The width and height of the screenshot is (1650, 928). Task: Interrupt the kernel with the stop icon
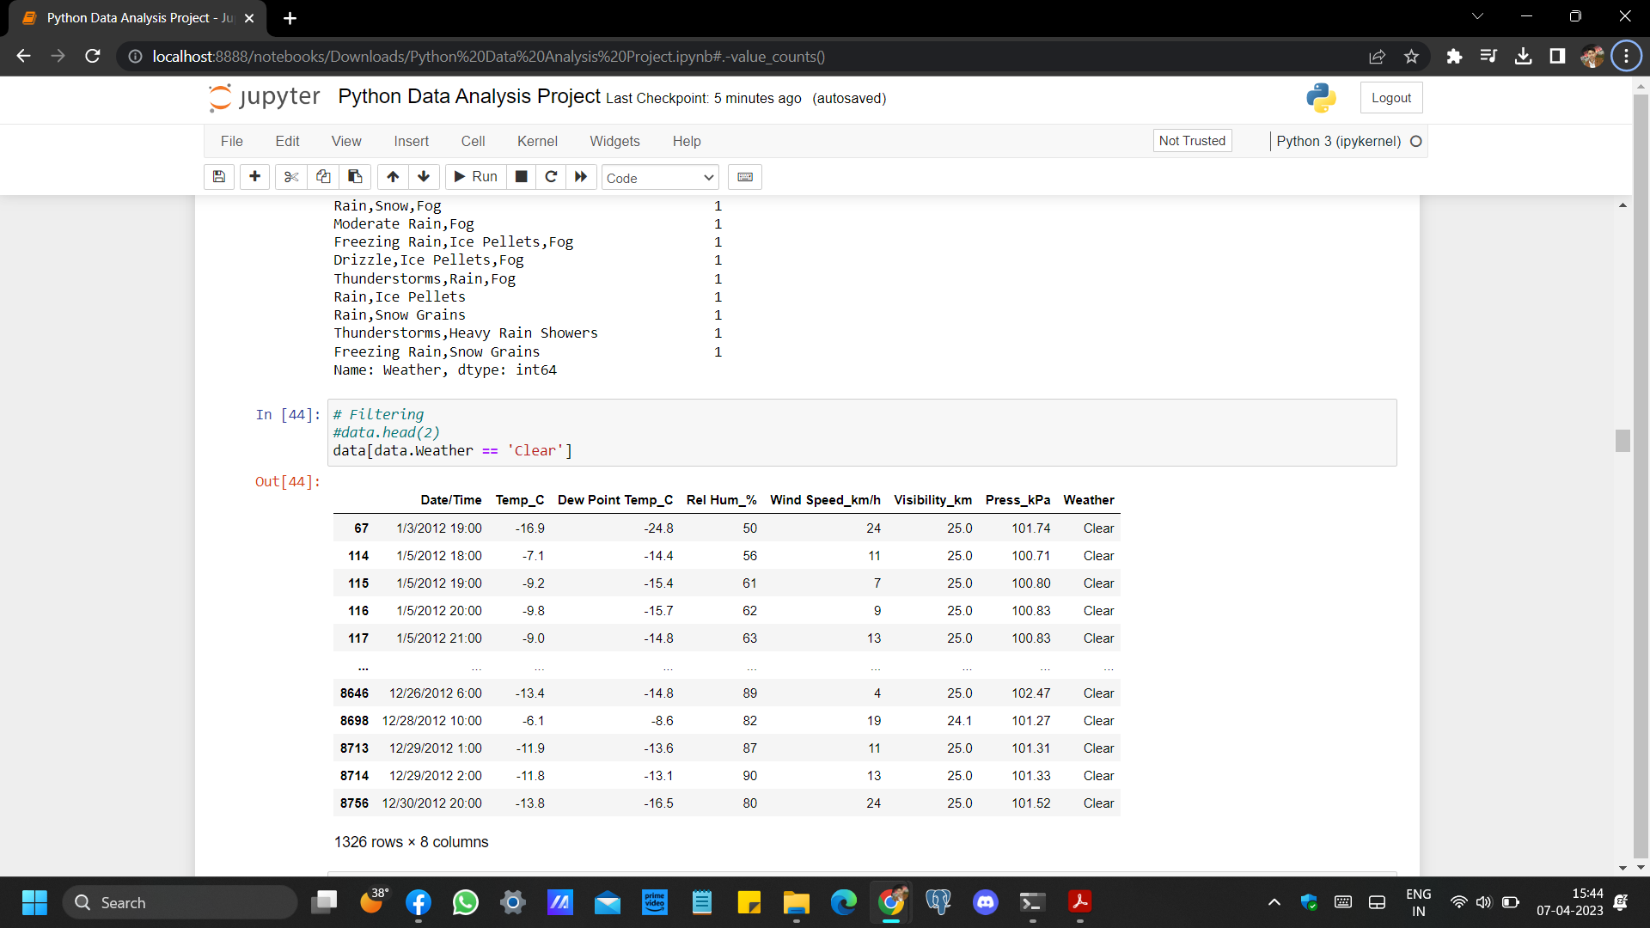521,177
